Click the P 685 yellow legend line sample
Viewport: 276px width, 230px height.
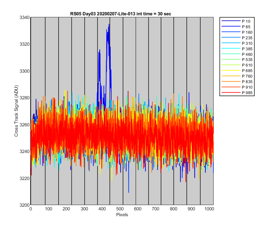(231, 71)
